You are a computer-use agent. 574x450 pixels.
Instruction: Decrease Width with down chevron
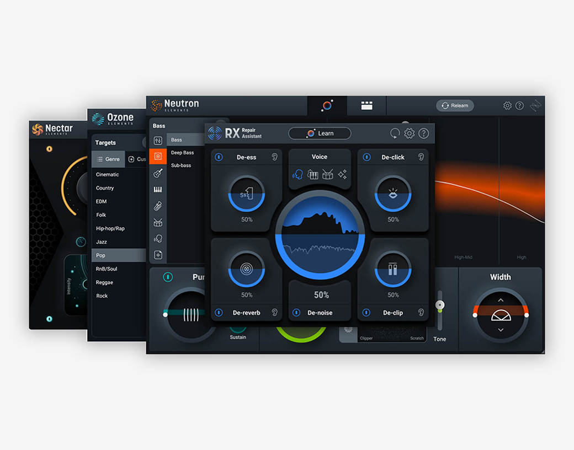point(501,330)
